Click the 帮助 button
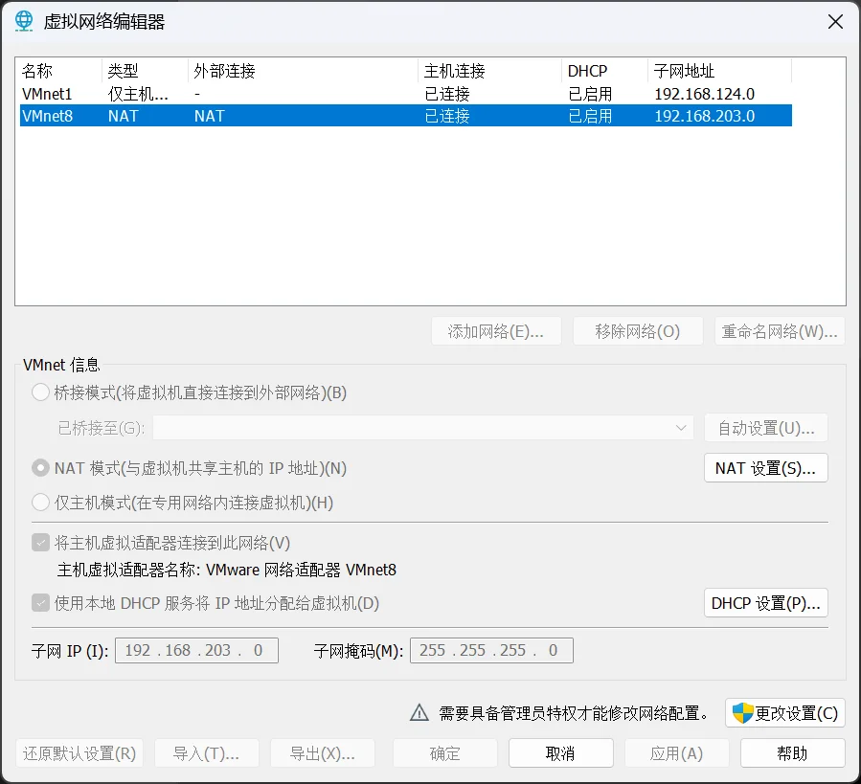Viewport: 861px width, 784px height. (792, 752)
